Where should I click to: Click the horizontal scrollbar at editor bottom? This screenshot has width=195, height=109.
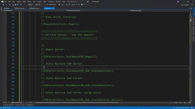(77, 102)
